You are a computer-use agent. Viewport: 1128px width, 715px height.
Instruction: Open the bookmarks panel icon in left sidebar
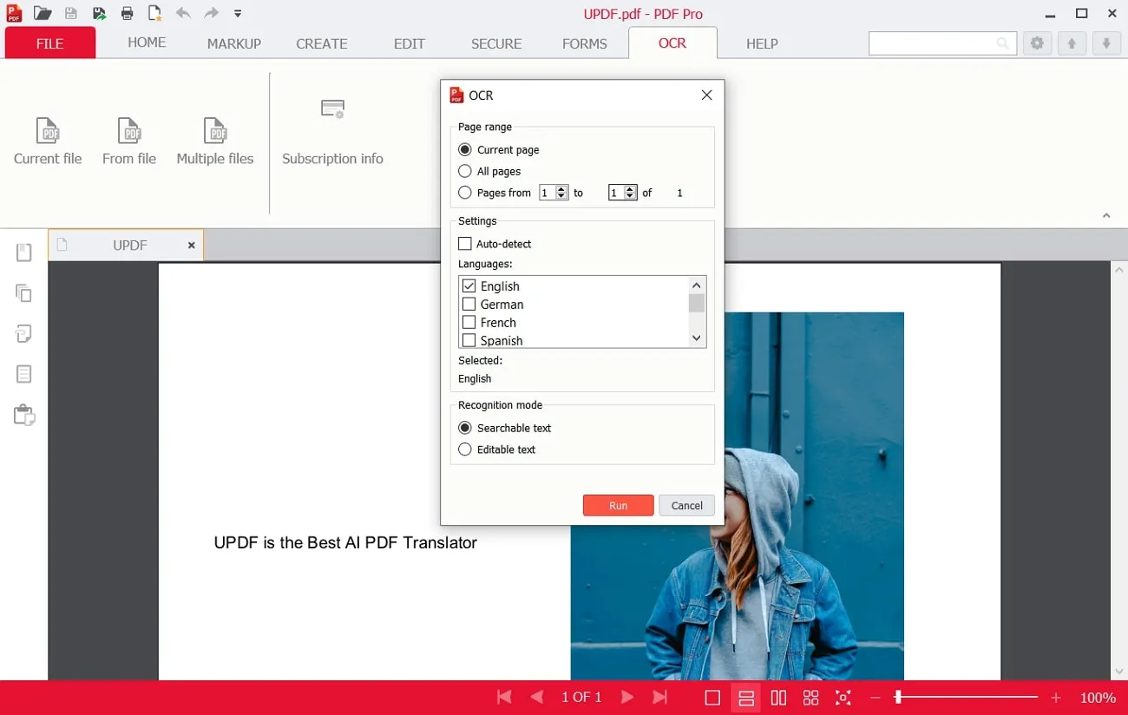pyautogui.click(x=24, y=253)
